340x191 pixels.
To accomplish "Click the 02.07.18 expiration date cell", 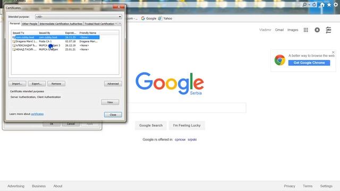I will pyautogui.click(x=70, y=41).
